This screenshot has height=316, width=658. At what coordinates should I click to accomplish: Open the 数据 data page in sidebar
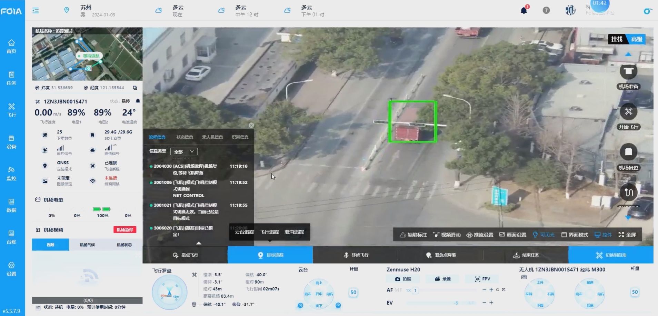click(11, 205)
